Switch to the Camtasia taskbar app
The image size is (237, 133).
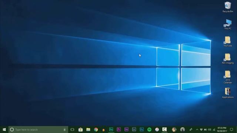coord(164,129)
